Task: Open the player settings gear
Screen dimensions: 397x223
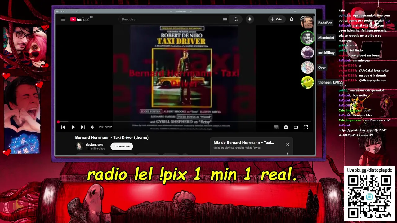Action: coord(286,127)
